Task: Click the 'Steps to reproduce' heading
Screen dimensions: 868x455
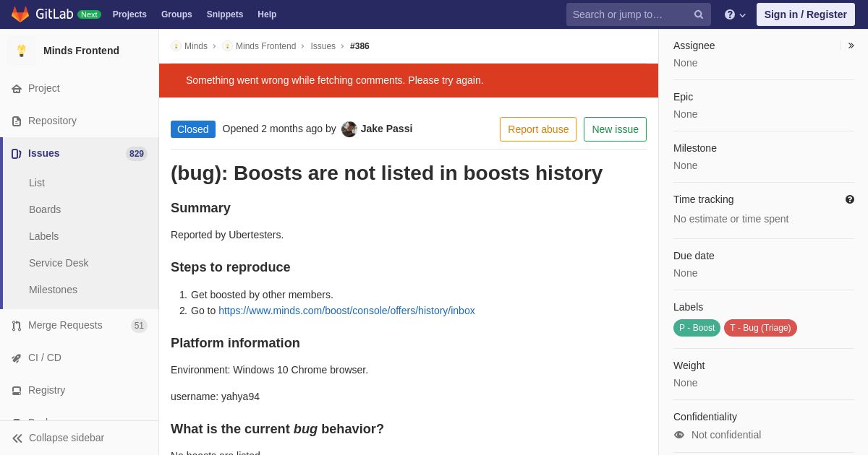Action: coord(230,267)
